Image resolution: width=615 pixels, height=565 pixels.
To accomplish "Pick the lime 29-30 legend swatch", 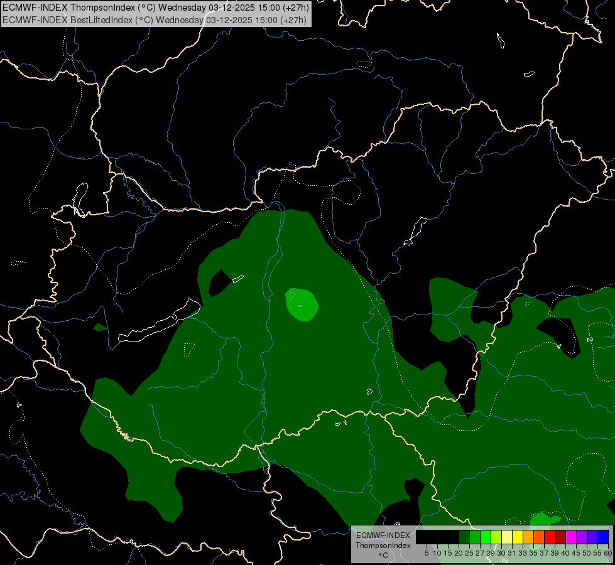I will click(x=496, y=537).
